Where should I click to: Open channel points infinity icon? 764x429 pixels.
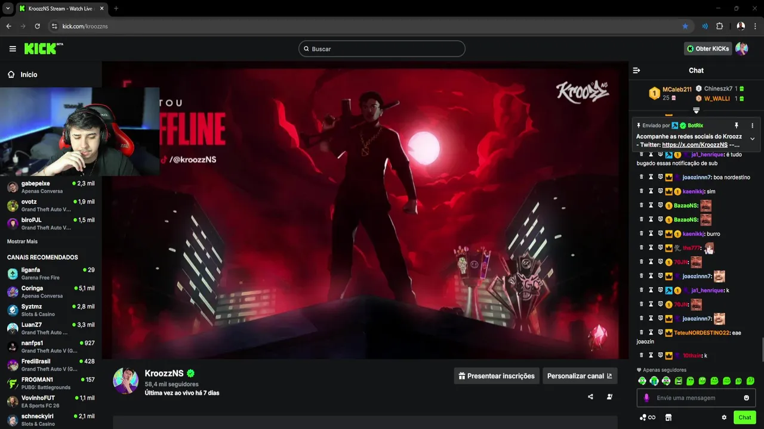648,418
